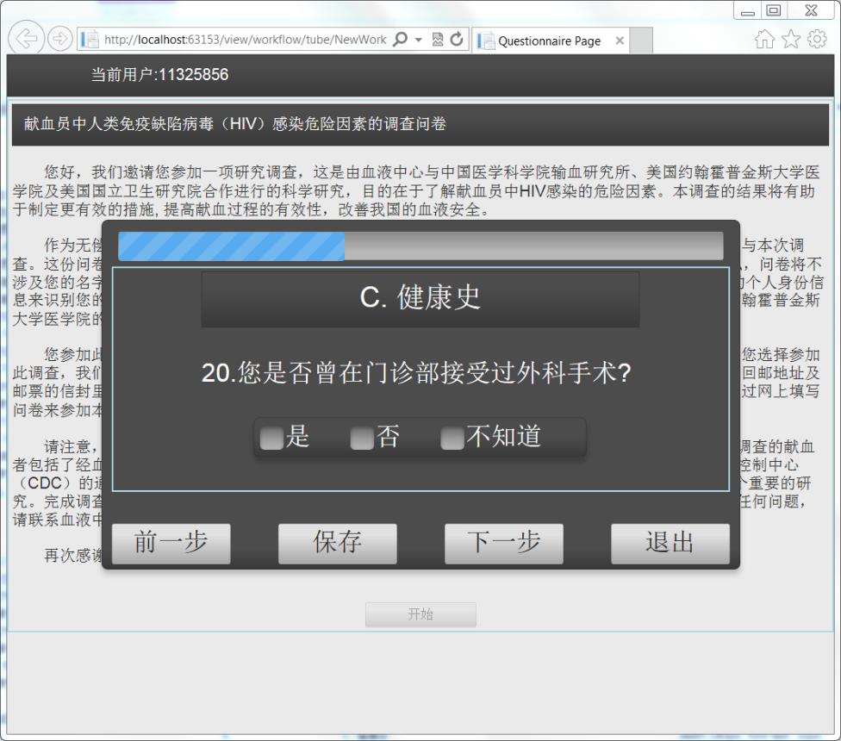Click the disabled 开始 button
This screenshot has height=741, width=841.
420,614
